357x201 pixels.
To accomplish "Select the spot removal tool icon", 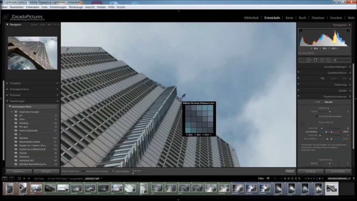I will (309, 60).
